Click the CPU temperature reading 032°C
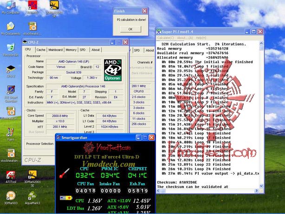This screenshot has height=214, width=285. (x=85, y=175)
